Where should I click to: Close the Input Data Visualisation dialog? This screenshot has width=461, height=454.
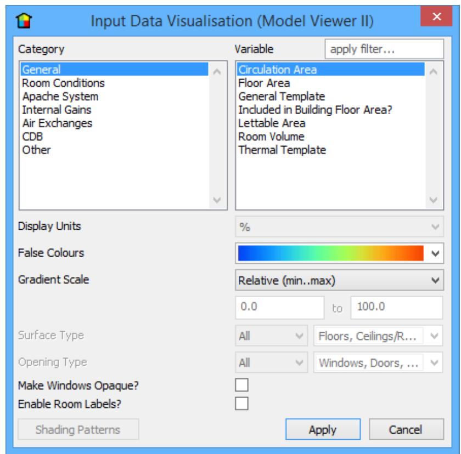pyautogui.click(x=436, y=16)
